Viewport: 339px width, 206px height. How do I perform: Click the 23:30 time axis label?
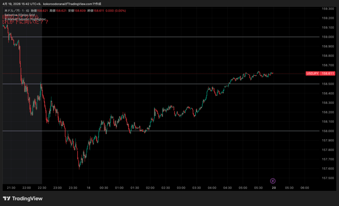[73, 188]
